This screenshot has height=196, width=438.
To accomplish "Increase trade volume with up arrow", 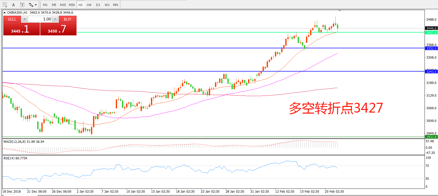I will (x=55, y=19).
